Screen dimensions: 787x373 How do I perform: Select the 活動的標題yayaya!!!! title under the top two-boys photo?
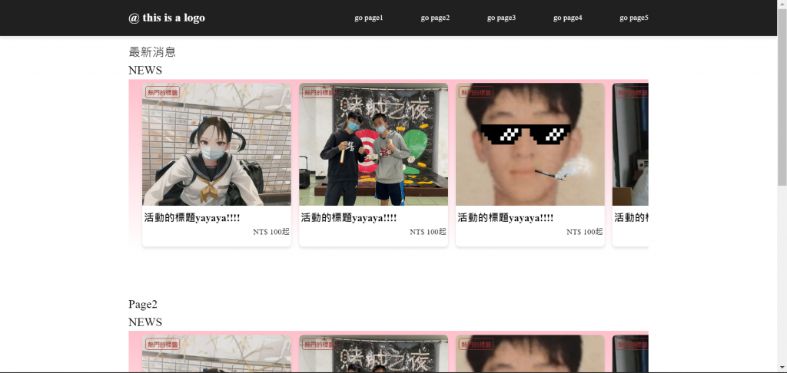[349, 218]
